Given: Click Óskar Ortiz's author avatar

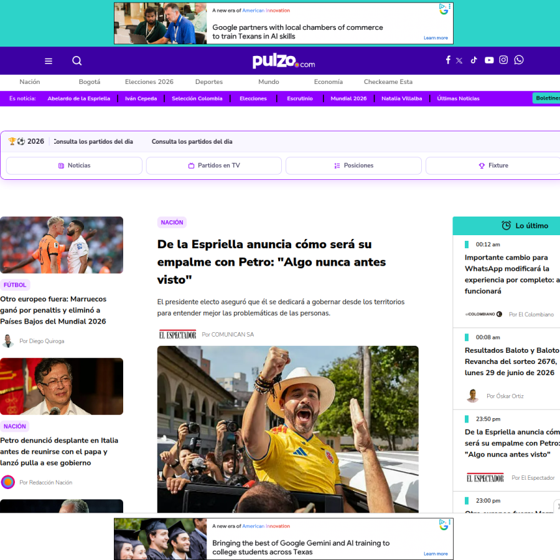Looking at the screenshot, I should click(x=472, y=396).
